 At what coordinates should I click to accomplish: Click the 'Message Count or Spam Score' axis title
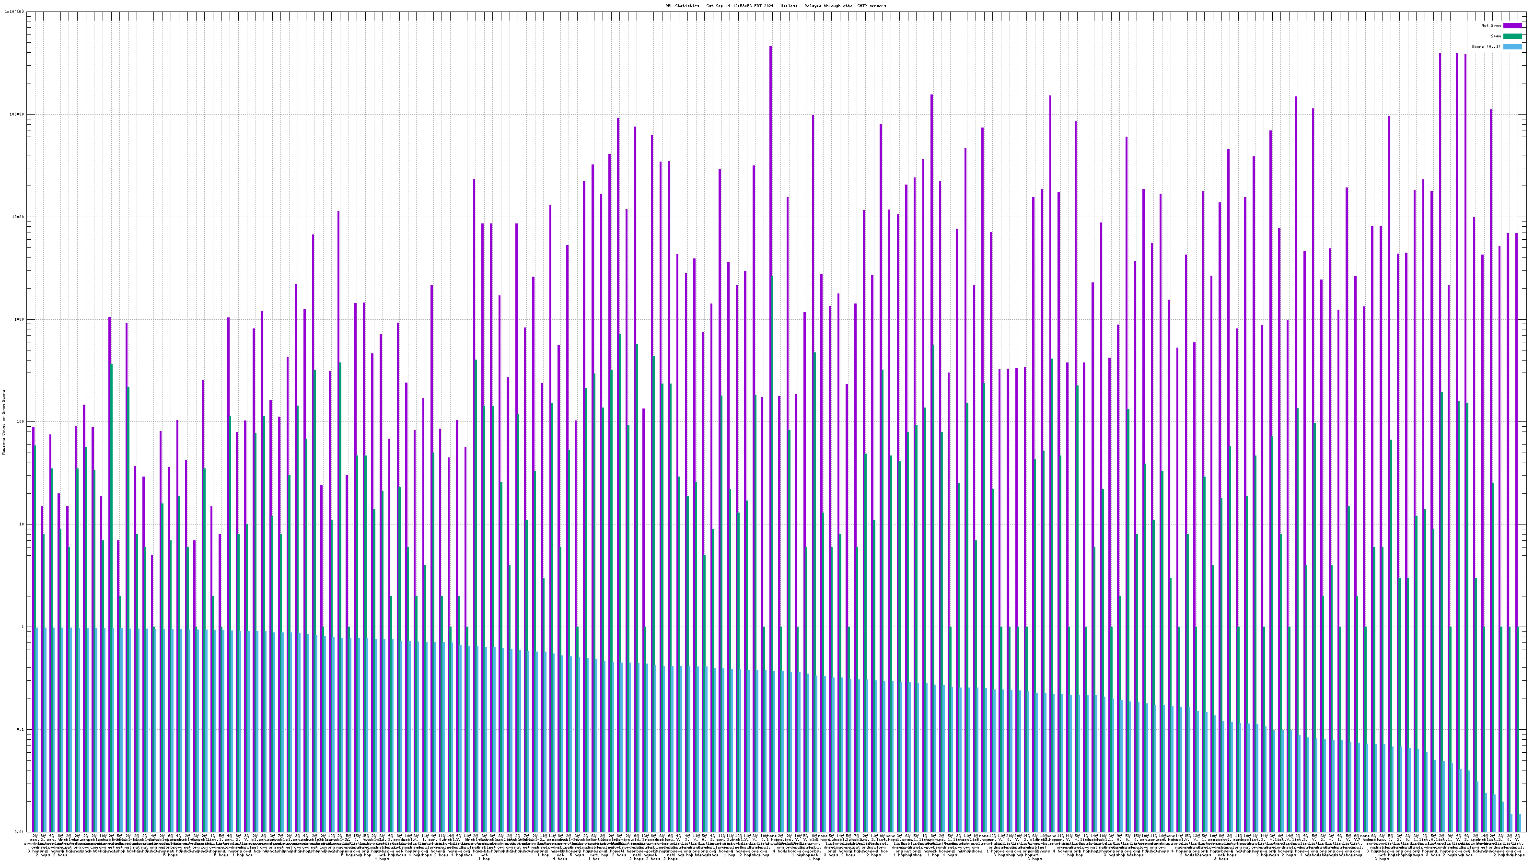[x=3, y=422]
